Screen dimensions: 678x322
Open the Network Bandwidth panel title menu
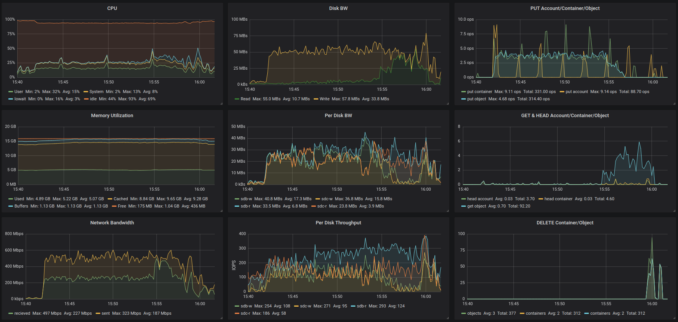pyautogui.click(x=112, y=223)
